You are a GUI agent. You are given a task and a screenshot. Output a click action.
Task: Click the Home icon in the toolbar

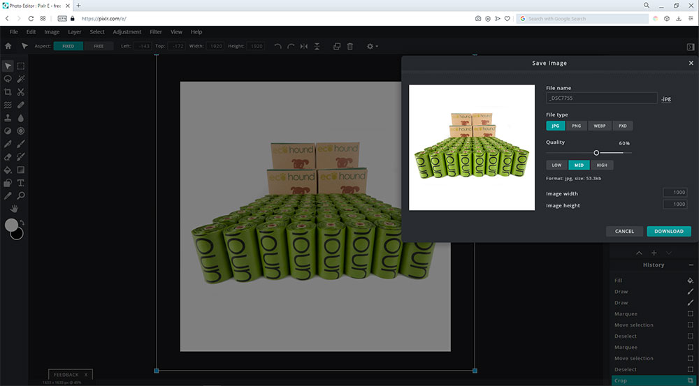click(x=8, y=46)
